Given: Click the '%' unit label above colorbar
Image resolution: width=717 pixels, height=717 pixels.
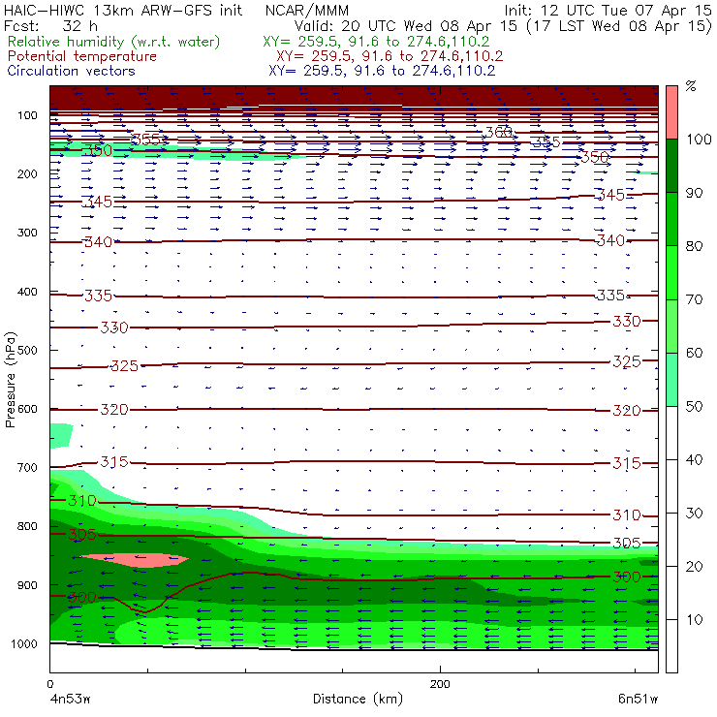Looking at the screenshot, I should pyautogui.click(x=691, y=86).
